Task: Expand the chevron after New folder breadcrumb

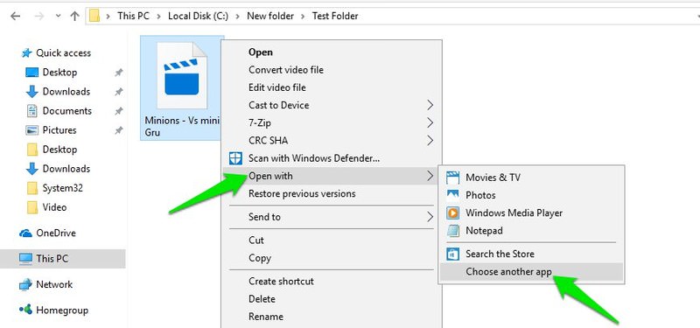Action: click(303, 16)
